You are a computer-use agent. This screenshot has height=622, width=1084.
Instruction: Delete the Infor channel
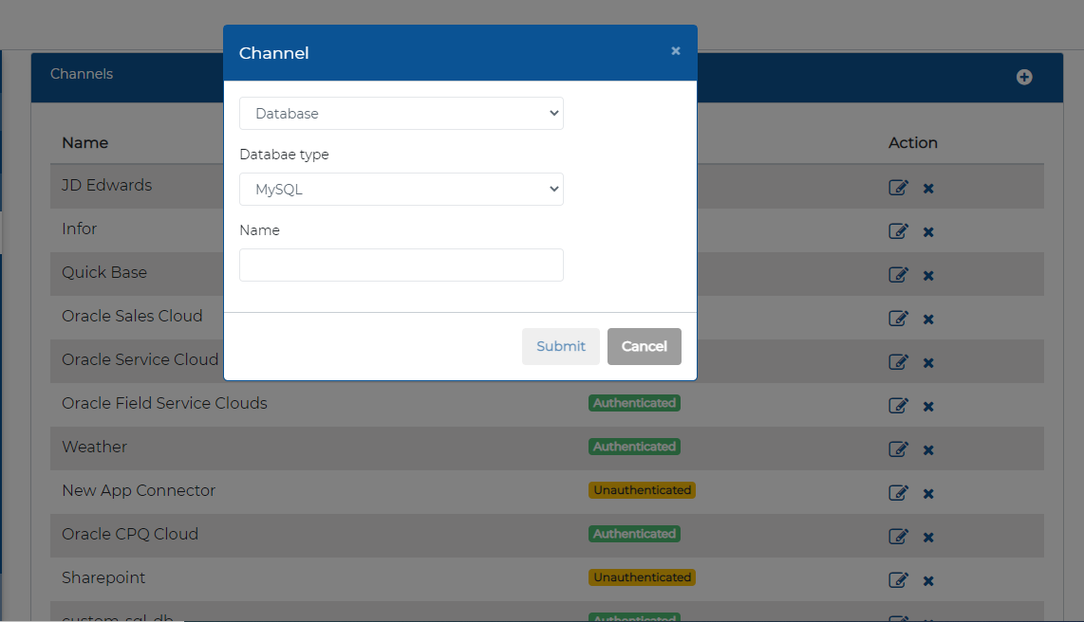coord(928,231)
